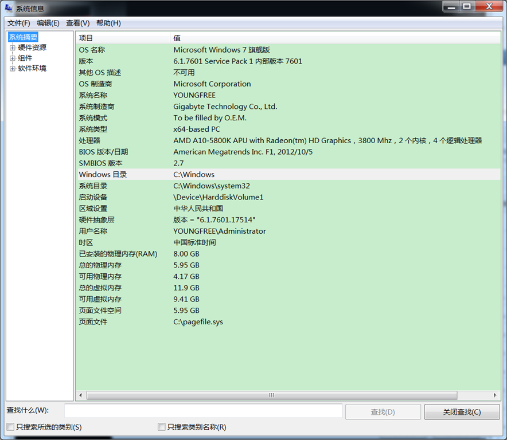
Task: Select the 硬件资源 tree item
Action: (x=32, y=48)
